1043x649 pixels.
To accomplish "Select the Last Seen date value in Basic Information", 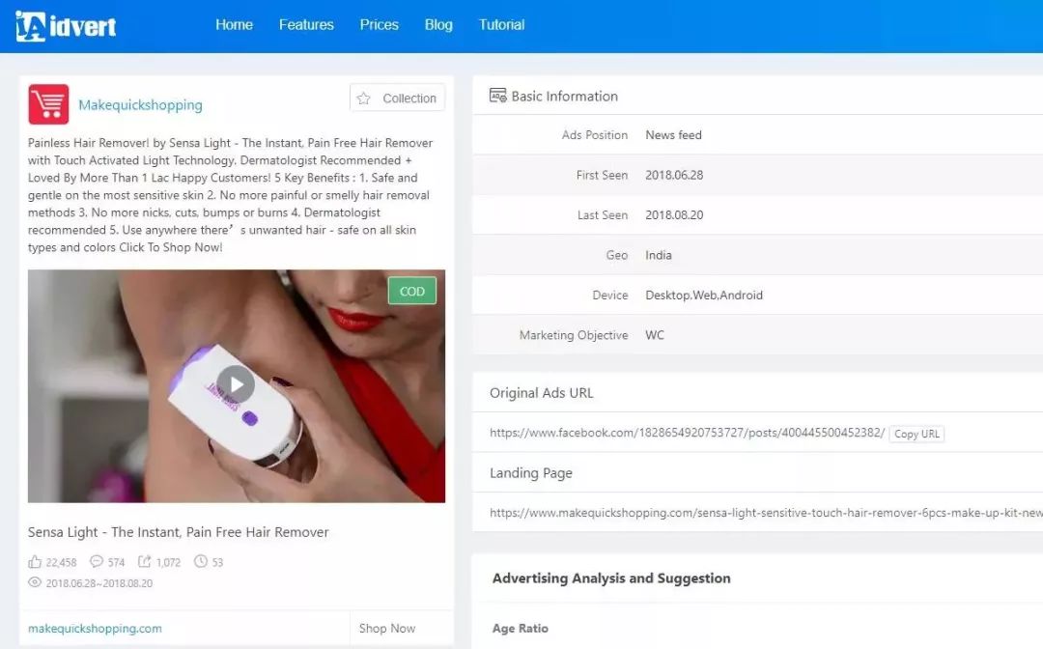I will (674, 214).
